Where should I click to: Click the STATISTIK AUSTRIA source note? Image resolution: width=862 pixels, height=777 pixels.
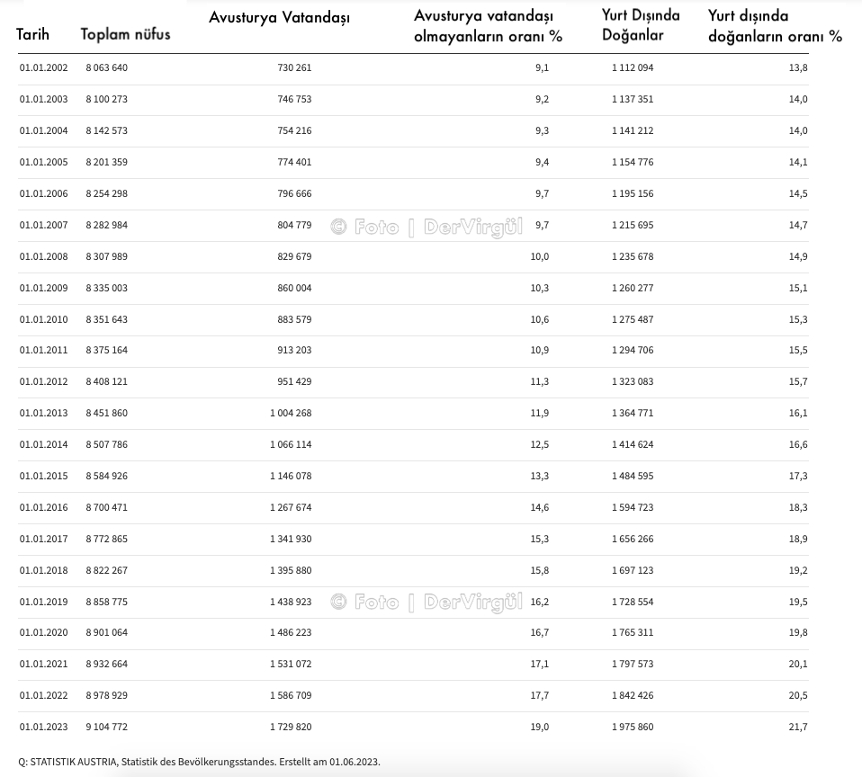click(x=199, y=763)
